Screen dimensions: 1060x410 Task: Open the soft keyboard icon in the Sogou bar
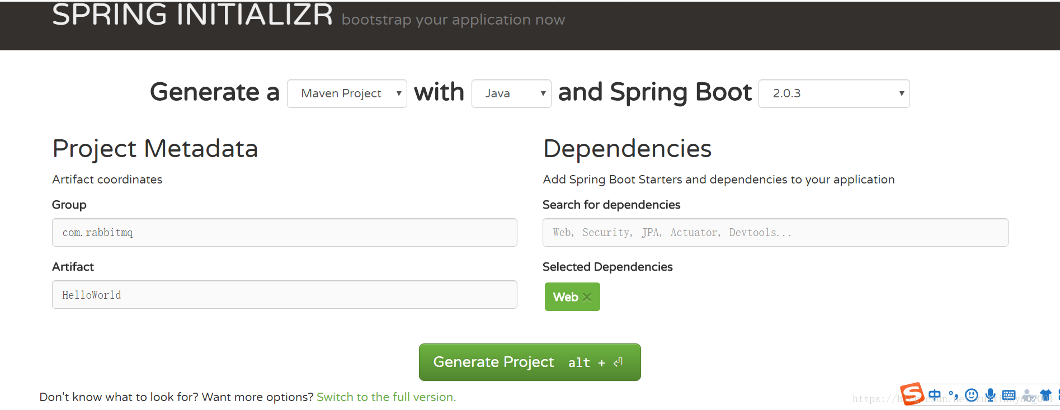(x=1009, y=395)
